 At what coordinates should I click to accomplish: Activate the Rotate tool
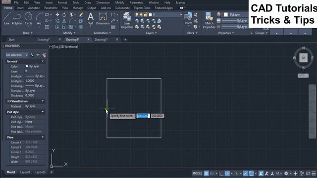pos(64,14)
